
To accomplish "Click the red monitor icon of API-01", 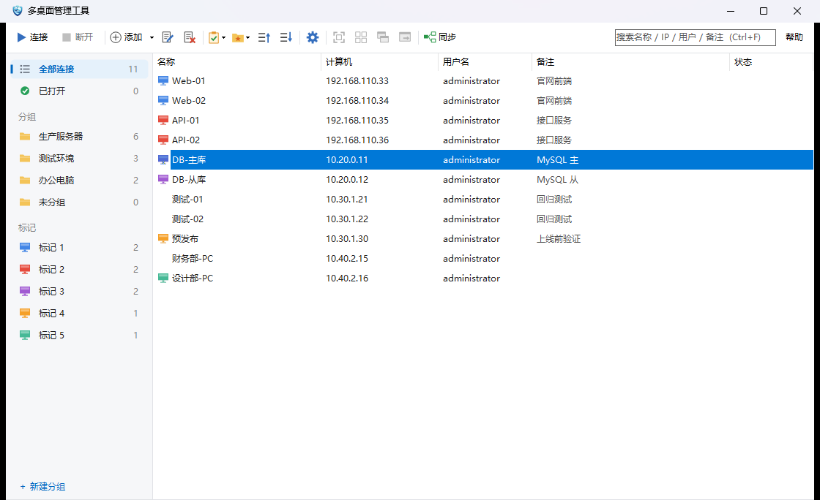I will 163,121.
